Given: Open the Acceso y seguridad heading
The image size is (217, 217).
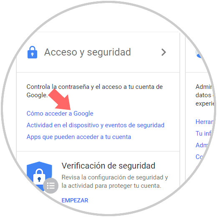Looking at the screenshot, I should point(88,52).
